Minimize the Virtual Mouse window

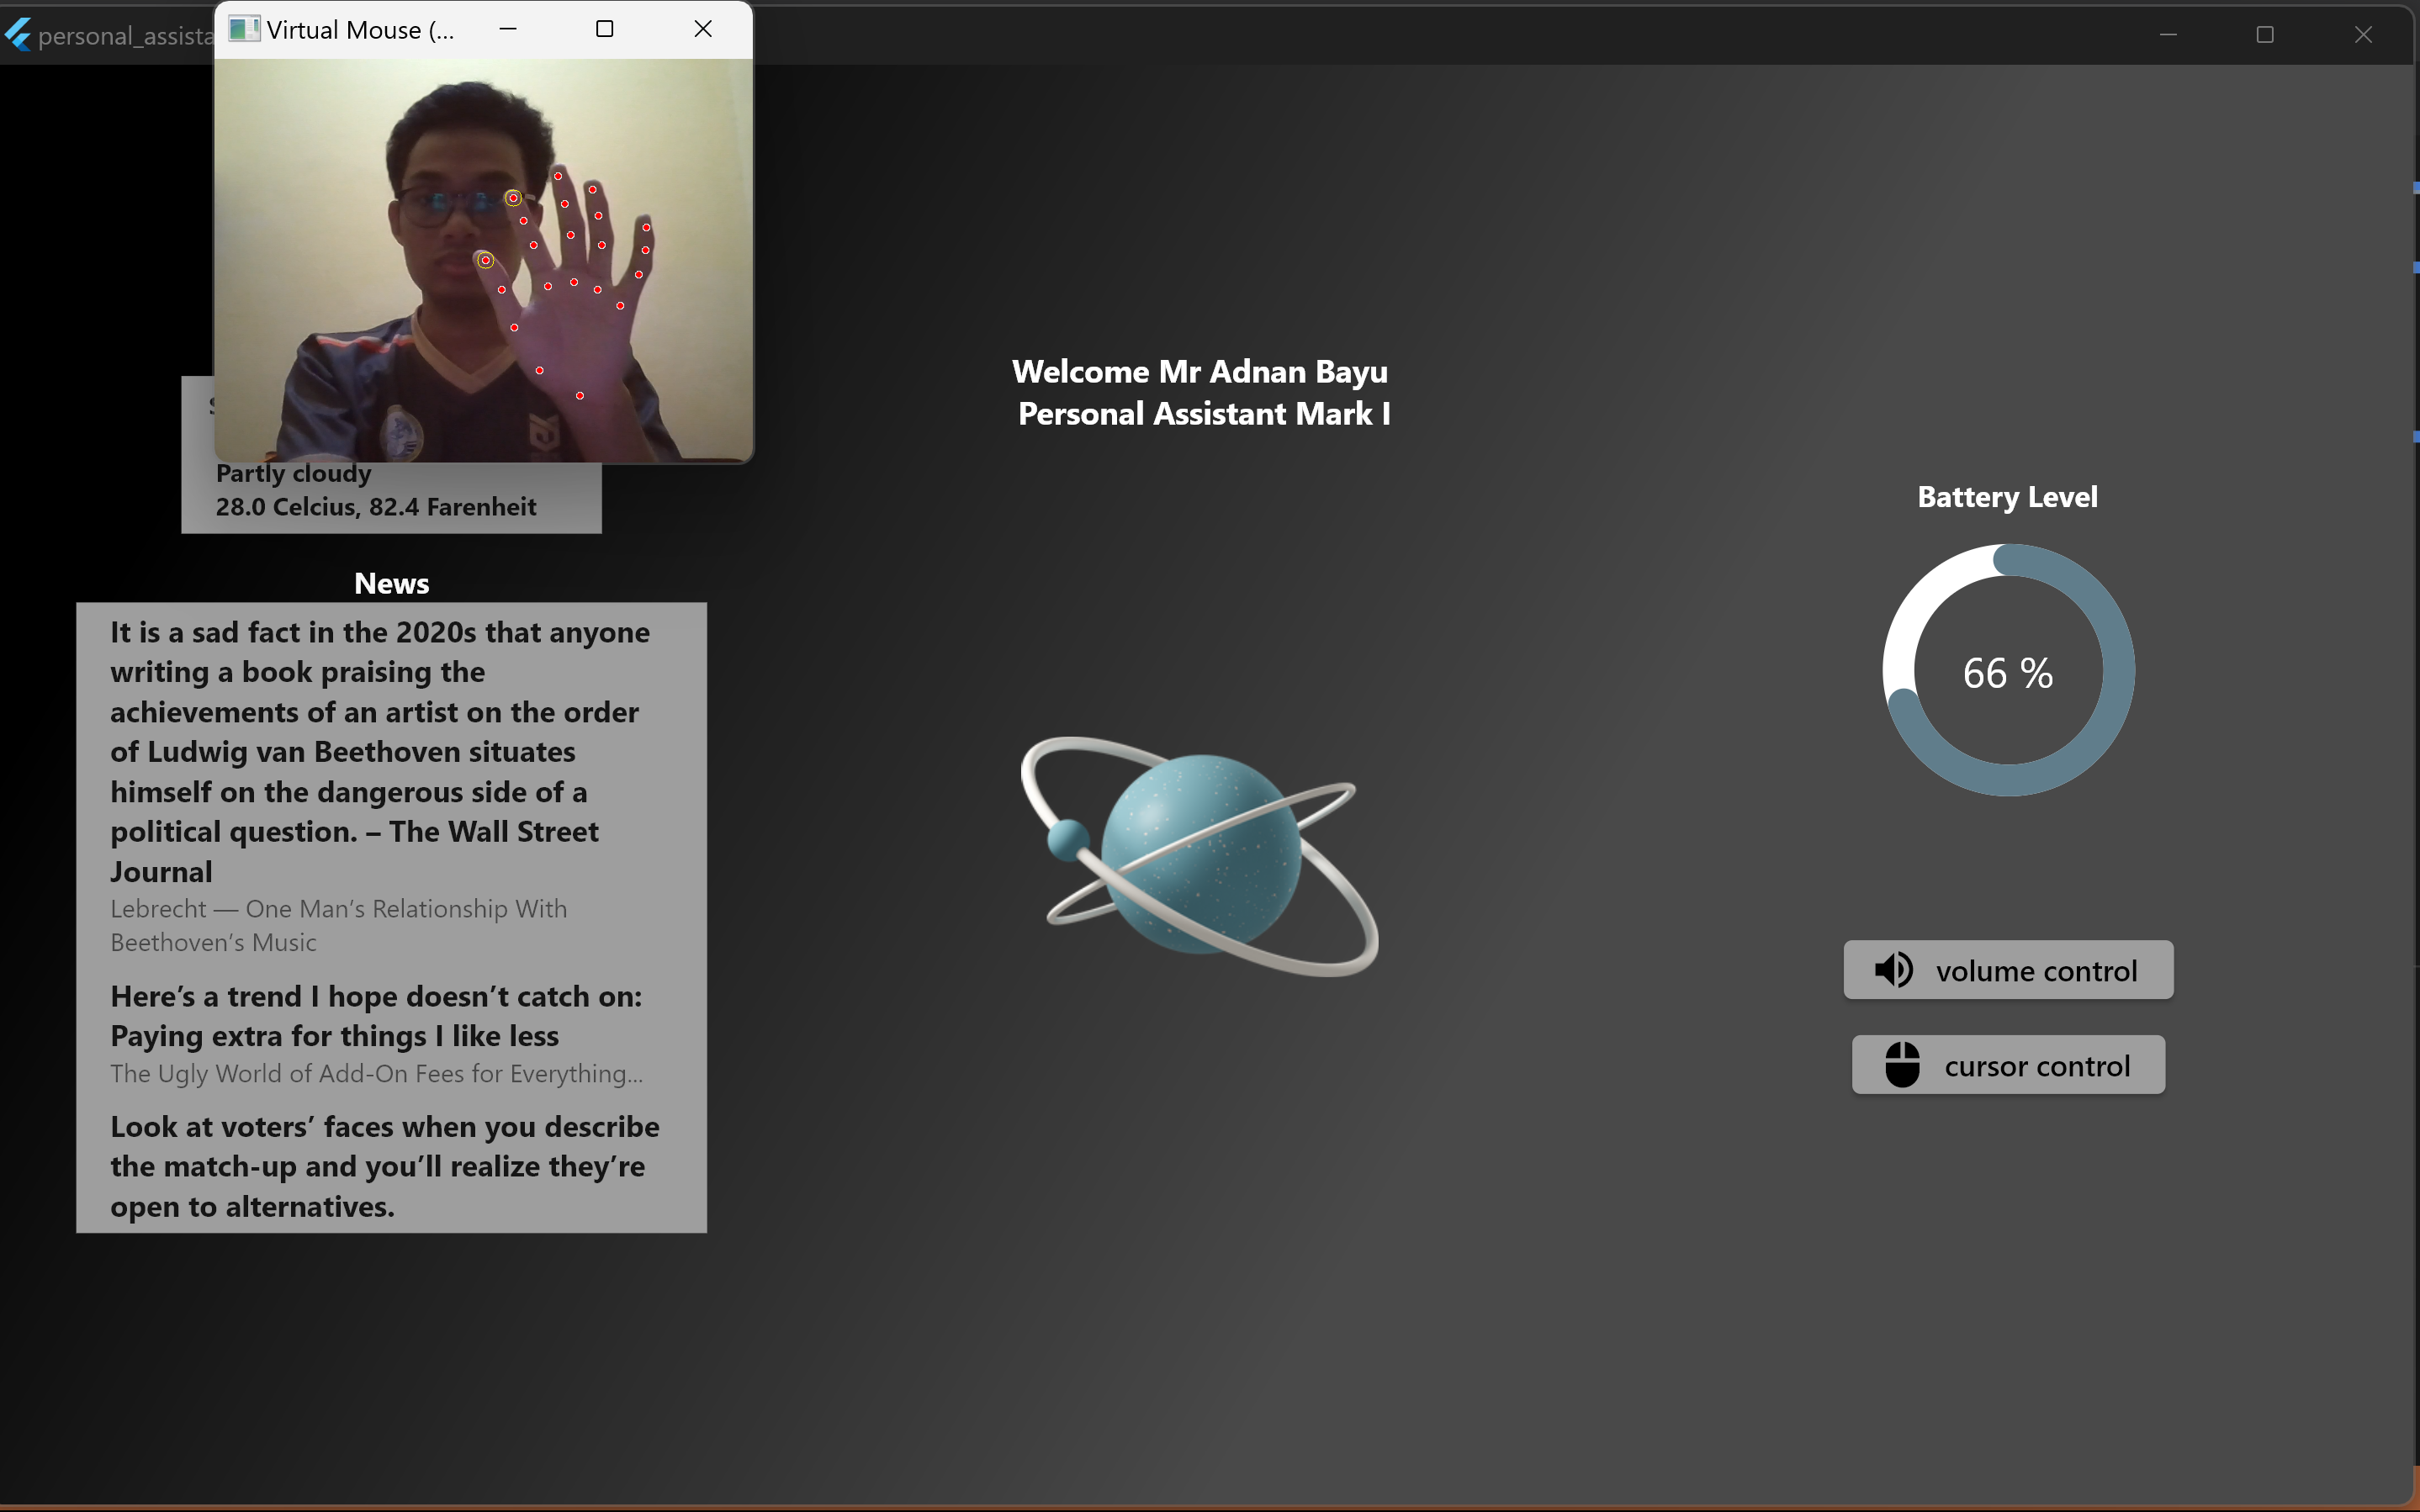[x=509, y=29]
